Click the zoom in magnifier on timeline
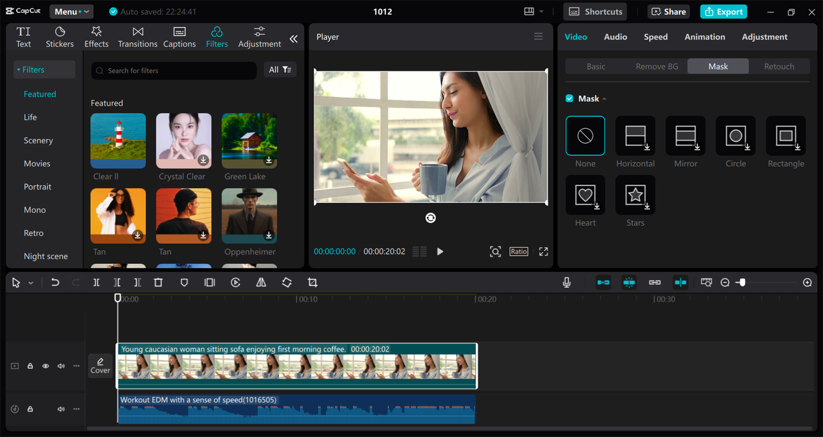 (808, 283)
